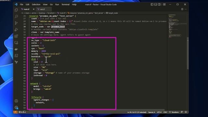Viewport: 208px width, 117px height.
Task: Open the Manage gear icon
Action: pos(16,108)
